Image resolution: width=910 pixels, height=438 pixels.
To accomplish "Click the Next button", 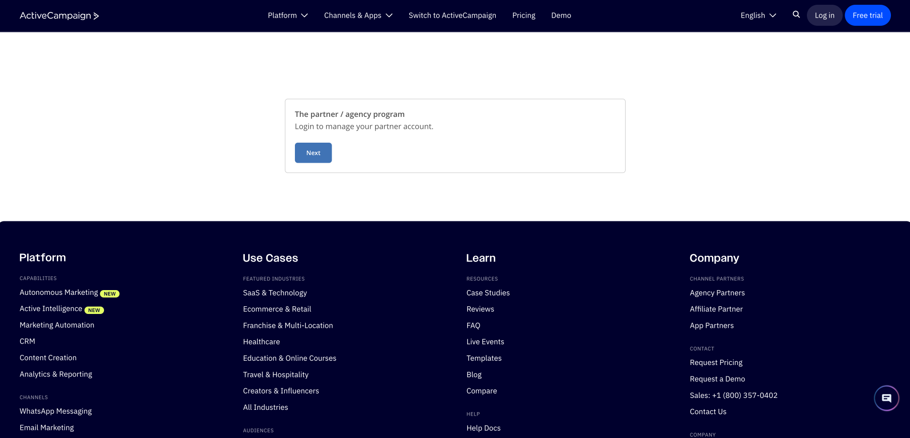I will 313,153.
